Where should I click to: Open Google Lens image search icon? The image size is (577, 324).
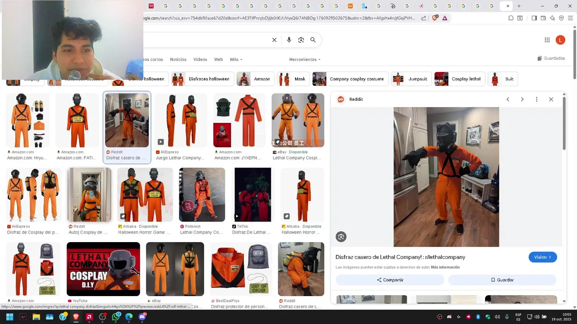point(301,40)
